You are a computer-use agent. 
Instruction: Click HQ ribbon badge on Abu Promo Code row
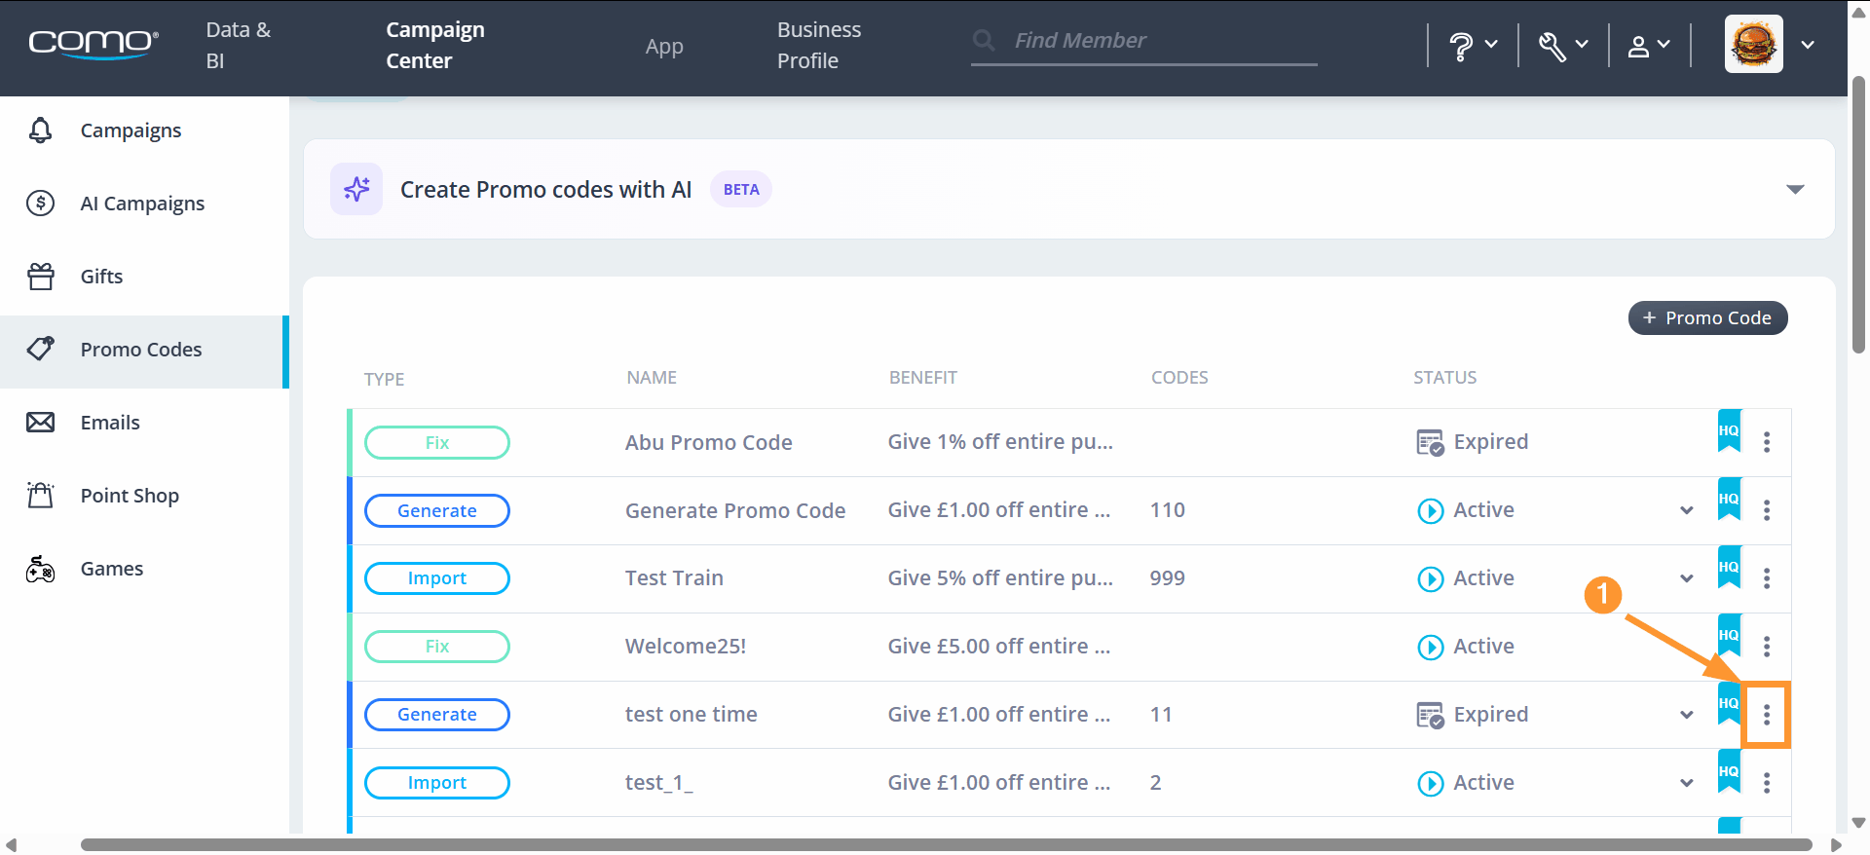(x=1729, y=431)
